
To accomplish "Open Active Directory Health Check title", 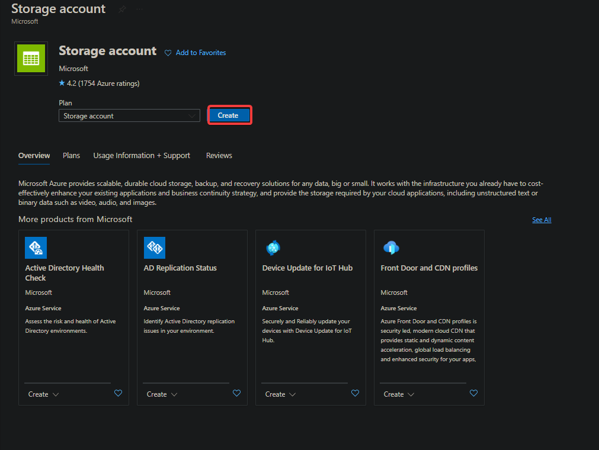I will (65, 273).
